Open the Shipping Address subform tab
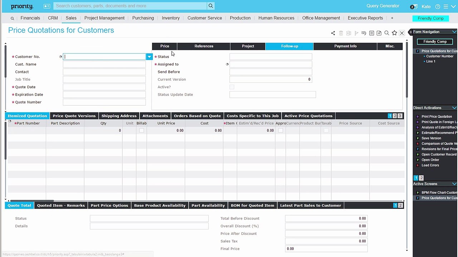The image size is (458, 257). coord(119,116)
